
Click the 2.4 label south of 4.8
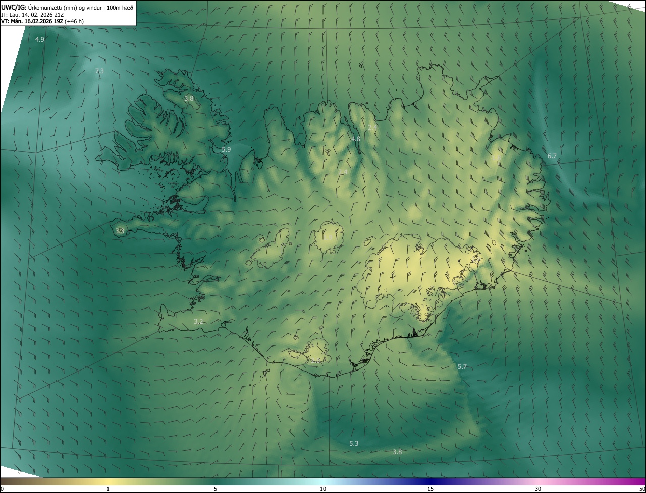tap(343, 172)
